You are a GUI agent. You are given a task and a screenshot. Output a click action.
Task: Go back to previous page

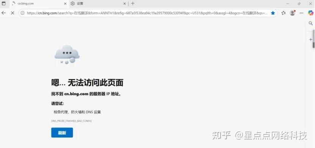pos(4,13)
